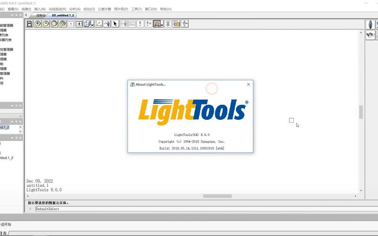Close the About LightTools dialog
Image resolution: width=378 pixels, height=236 pixels.
pos(249,84)
